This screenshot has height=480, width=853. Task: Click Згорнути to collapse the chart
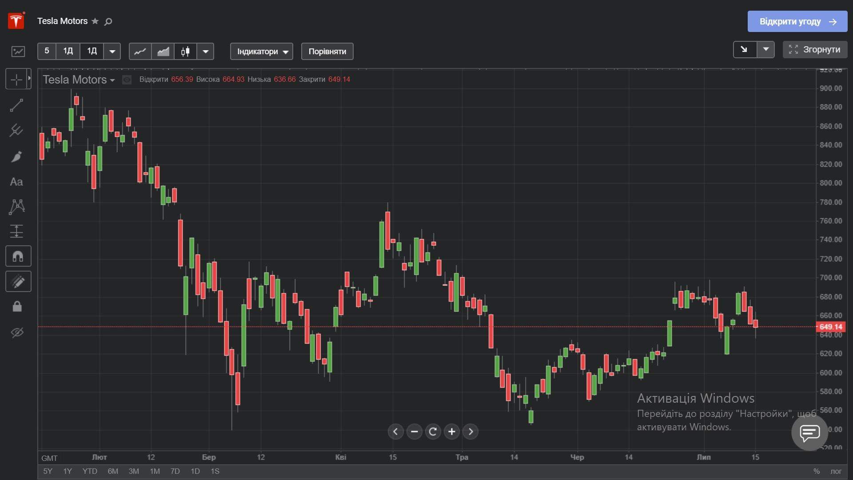pos(815,49)
